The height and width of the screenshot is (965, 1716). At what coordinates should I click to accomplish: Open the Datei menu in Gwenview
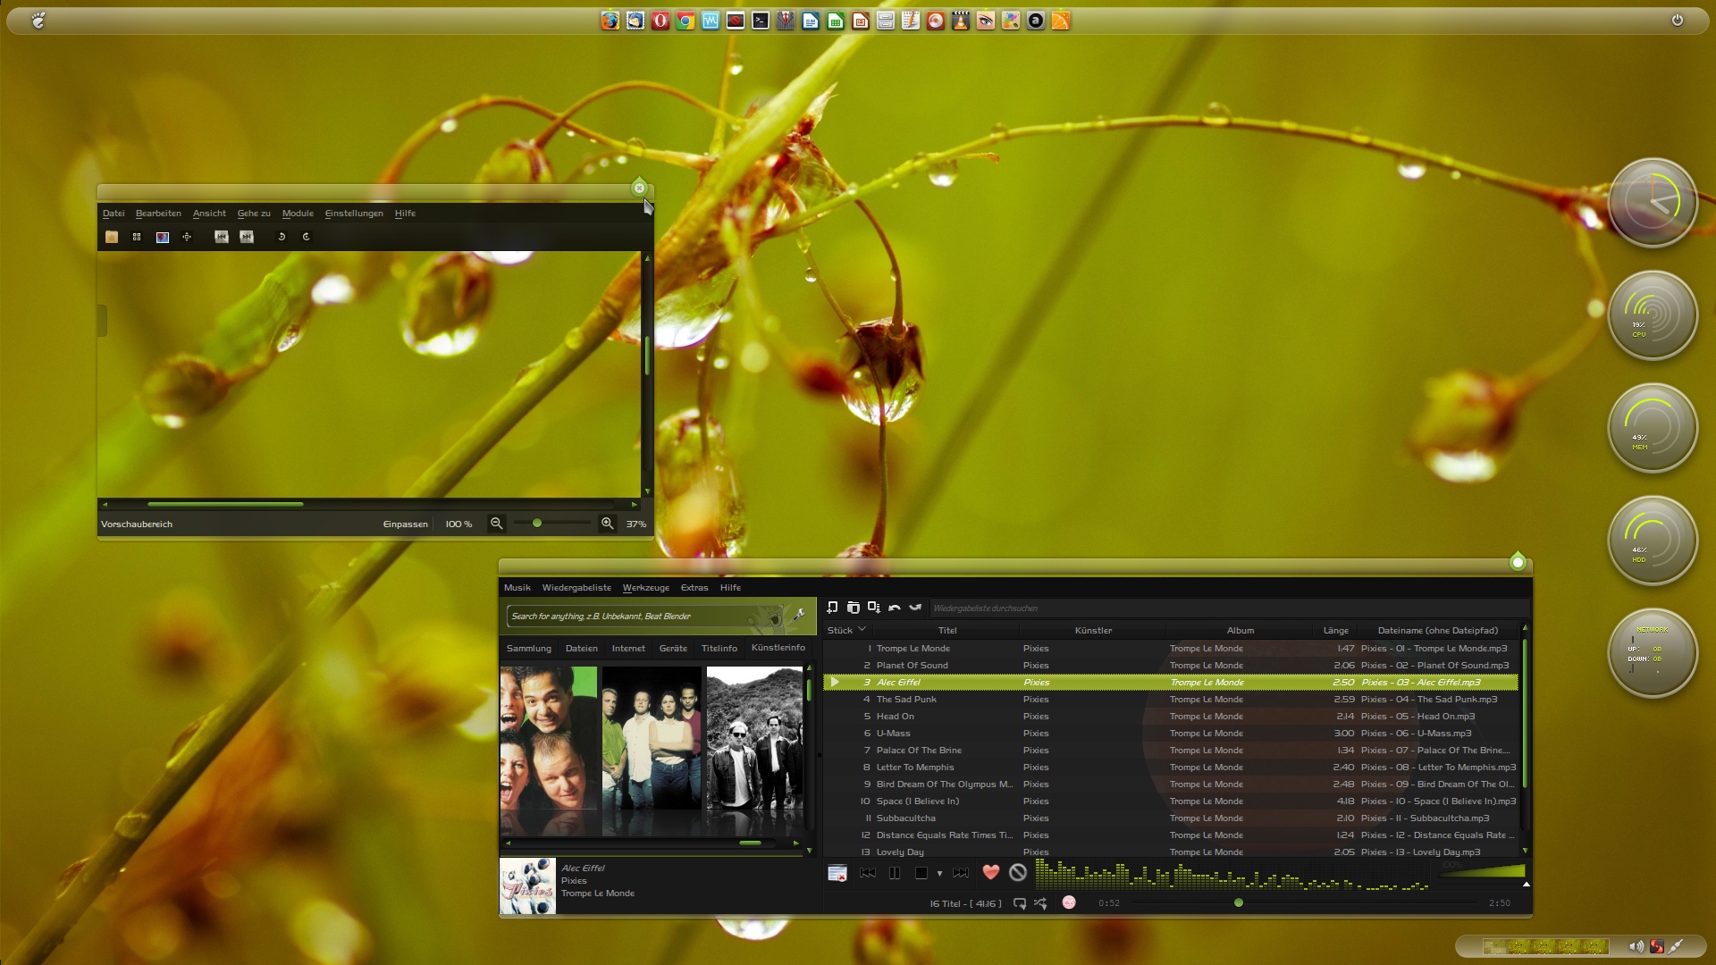click(x=114, y=214)
